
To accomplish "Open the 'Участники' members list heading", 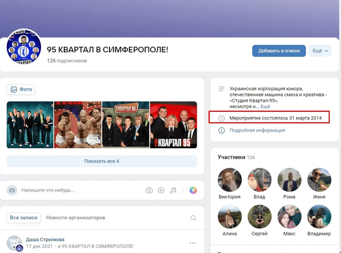I will tap(231, 157).
